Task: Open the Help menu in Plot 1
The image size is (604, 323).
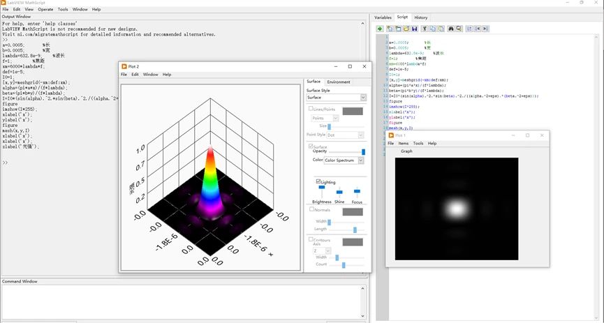Action: click(432, 143)
